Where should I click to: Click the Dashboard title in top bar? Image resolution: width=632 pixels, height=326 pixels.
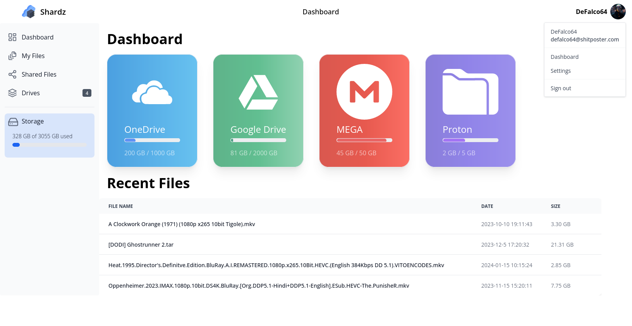pos(321,12)
